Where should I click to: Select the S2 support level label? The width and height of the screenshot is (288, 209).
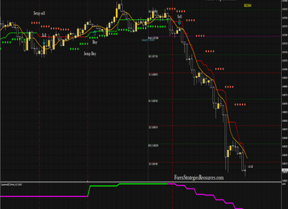pos(153,127)
